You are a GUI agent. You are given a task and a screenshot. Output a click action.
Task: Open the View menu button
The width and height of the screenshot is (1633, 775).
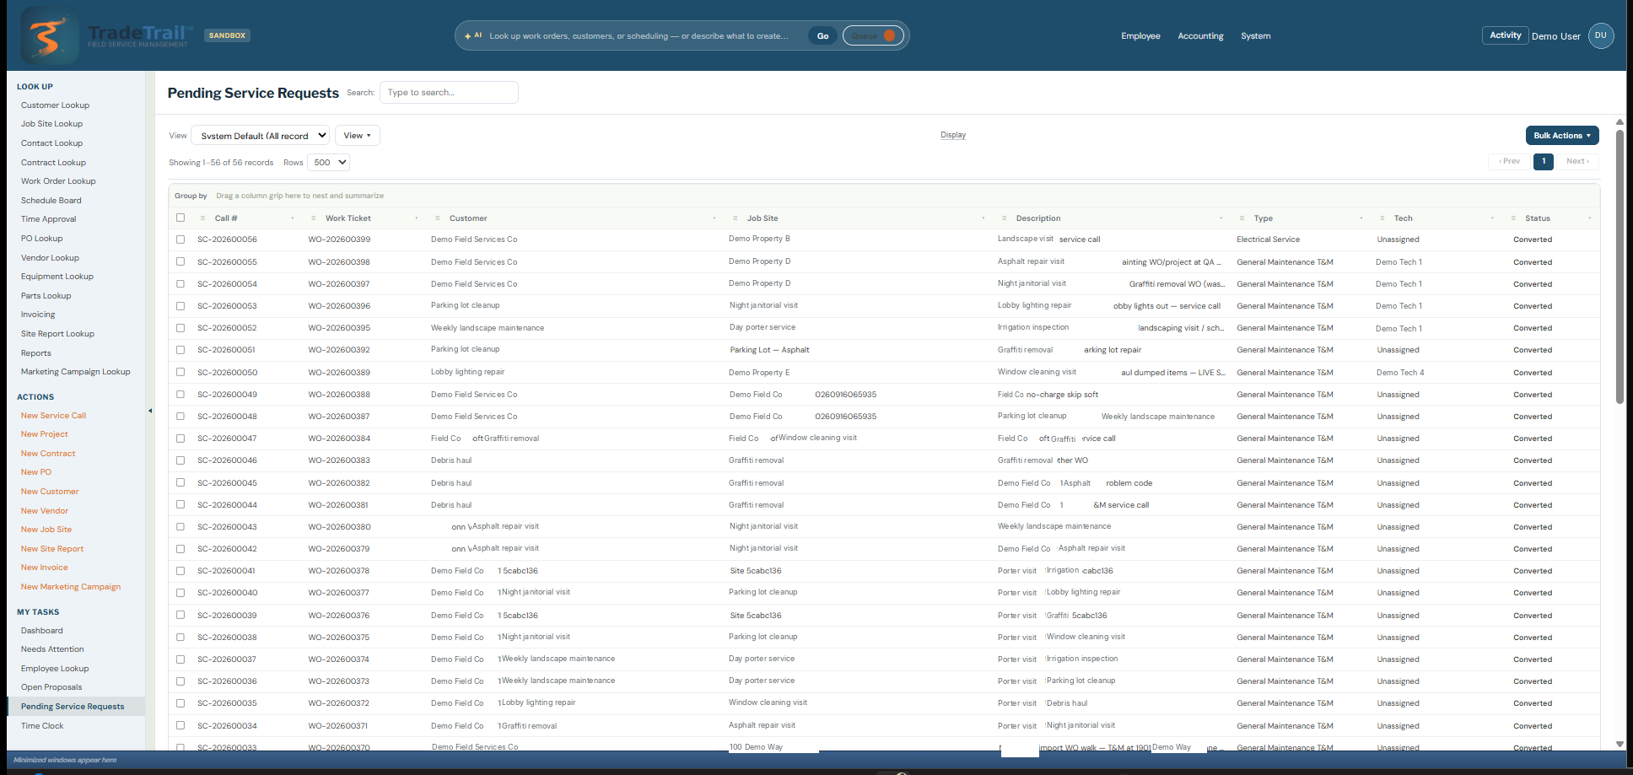358,136
